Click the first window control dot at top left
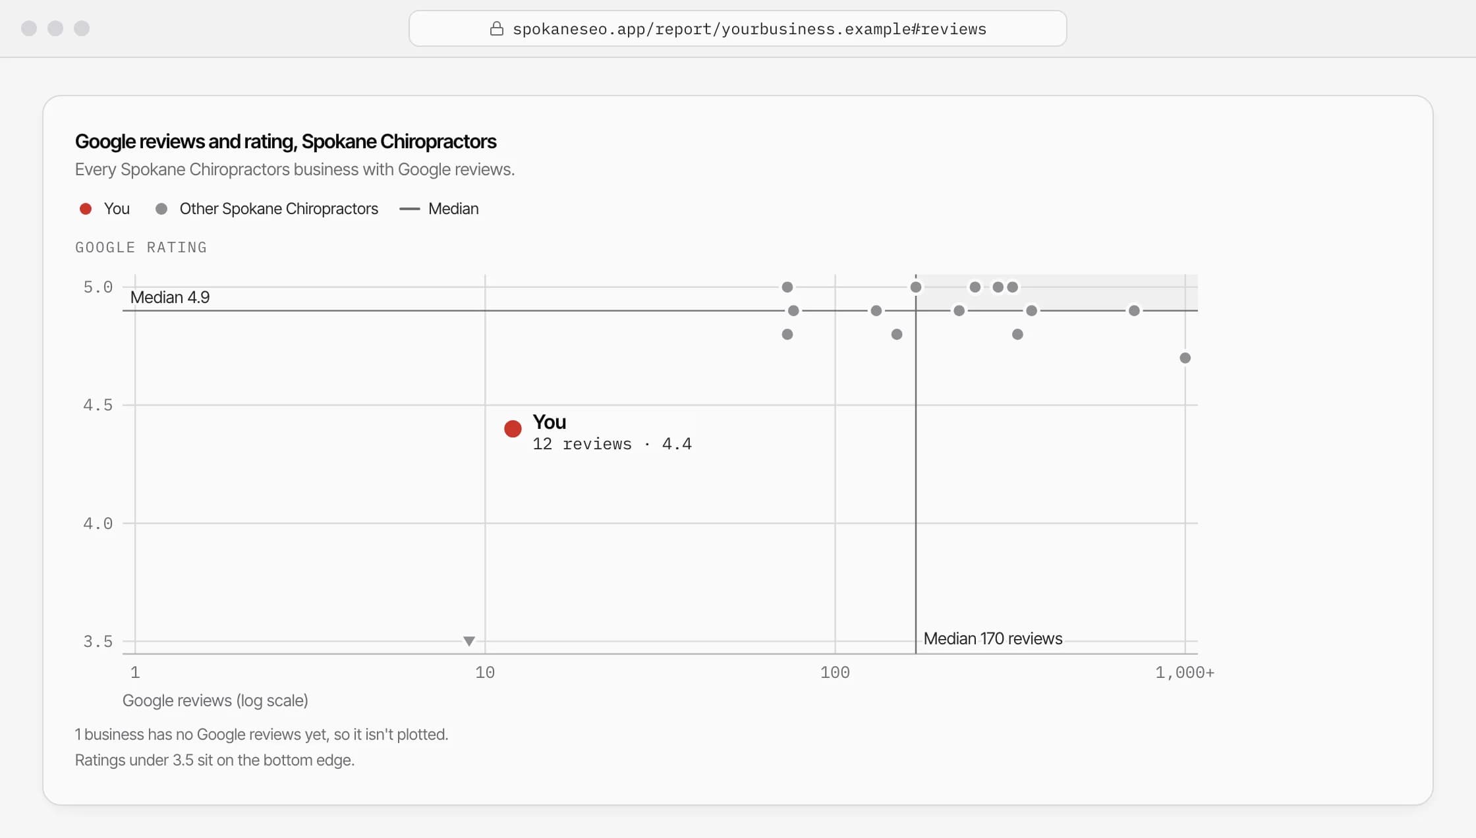The width and height of the screenshot is (1476, 838). tap(29, 28)
